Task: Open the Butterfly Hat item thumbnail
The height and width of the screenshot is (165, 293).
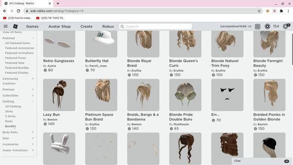Action: pos(101,44)
